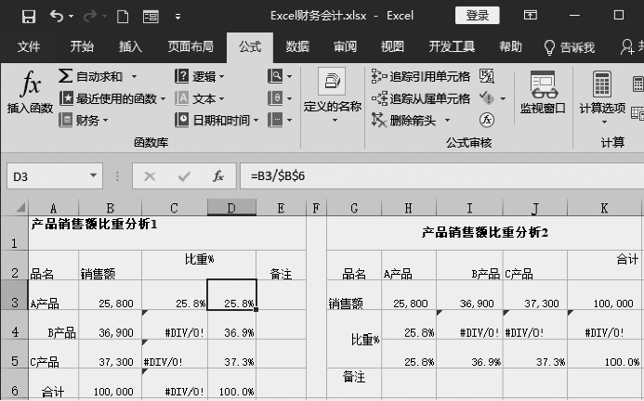The image size is (644, 401).
Task: Open the 计算选项 dropdown
Action: click(x=602, y=97)
